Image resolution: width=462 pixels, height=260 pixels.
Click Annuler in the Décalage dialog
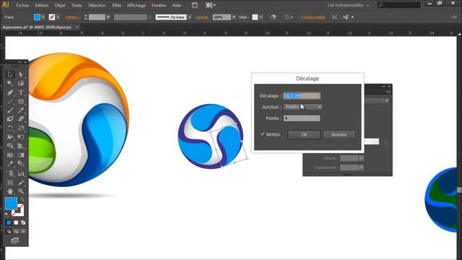pyautogui.click(x=339, y=134)
